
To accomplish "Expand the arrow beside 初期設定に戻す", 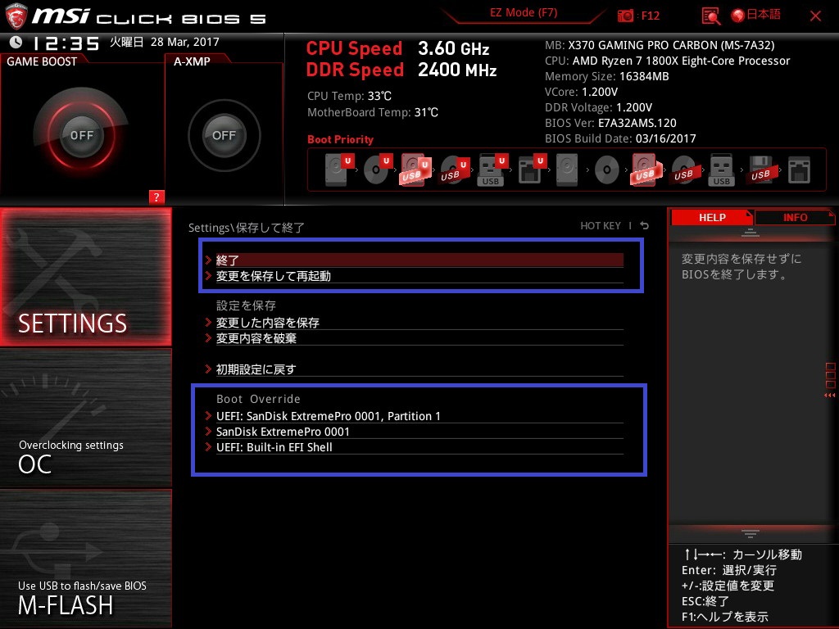I will tap(209, 369).
